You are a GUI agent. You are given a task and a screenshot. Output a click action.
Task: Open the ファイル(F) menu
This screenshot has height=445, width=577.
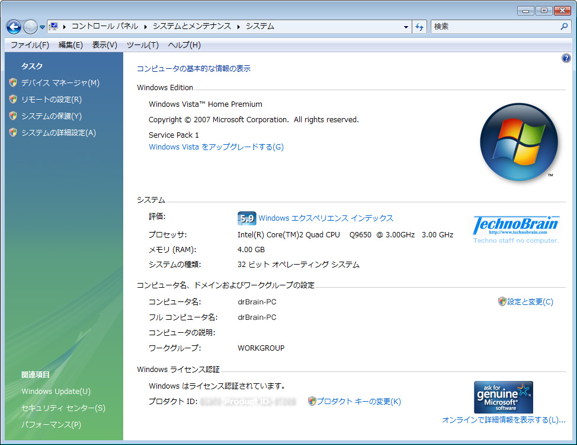click(30, 45)
